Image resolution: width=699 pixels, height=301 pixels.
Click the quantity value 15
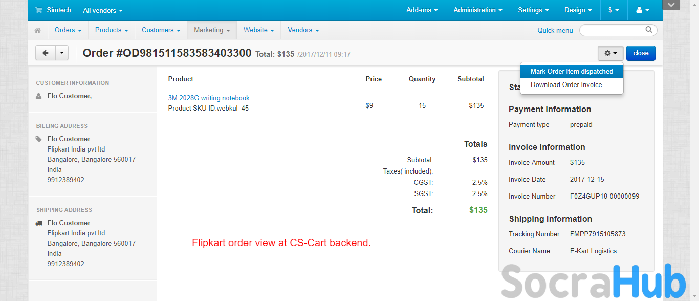point(422,106)
